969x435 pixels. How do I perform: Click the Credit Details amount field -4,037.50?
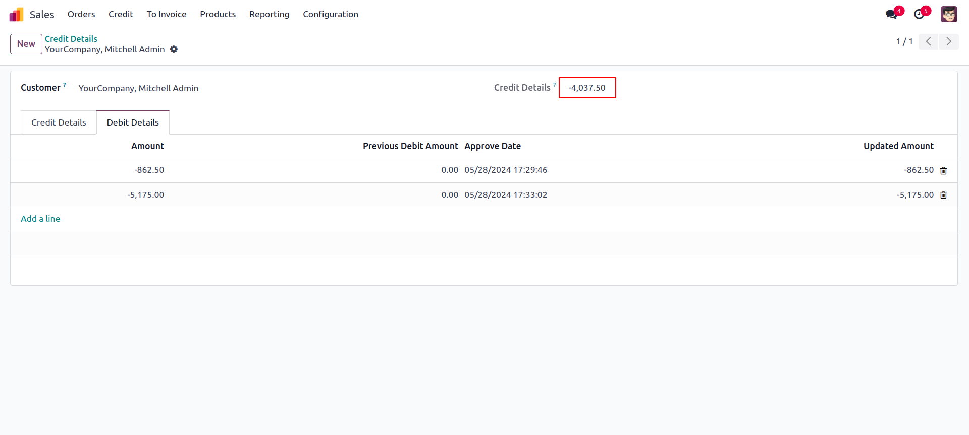coord(587,88)
